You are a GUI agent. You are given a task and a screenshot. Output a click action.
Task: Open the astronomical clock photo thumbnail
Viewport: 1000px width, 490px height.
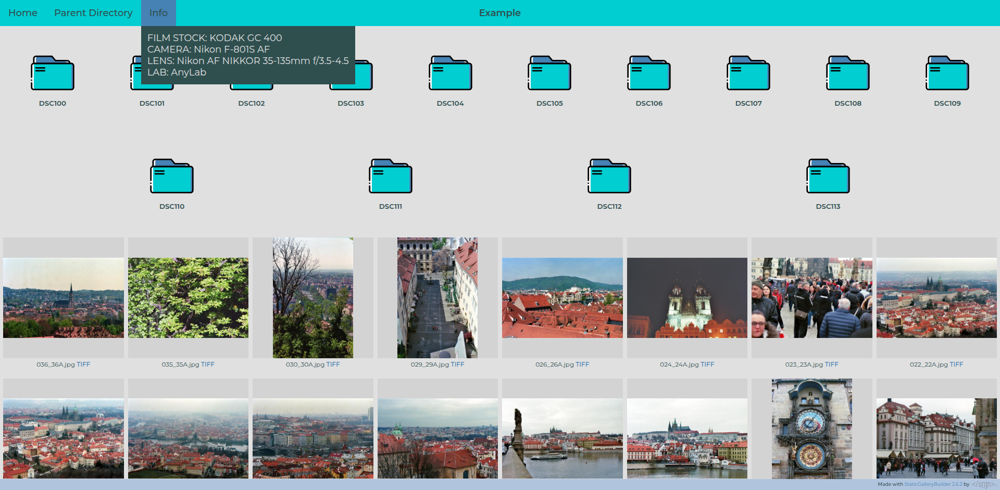[x=811, y=429]
